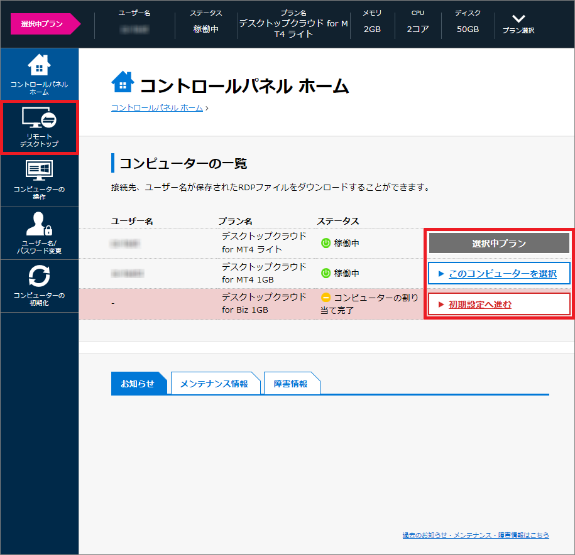The width and height of the screenshot is (575, 555).
Task: Click このコンピューターを選択 link
Action: (x=502, y=274)
